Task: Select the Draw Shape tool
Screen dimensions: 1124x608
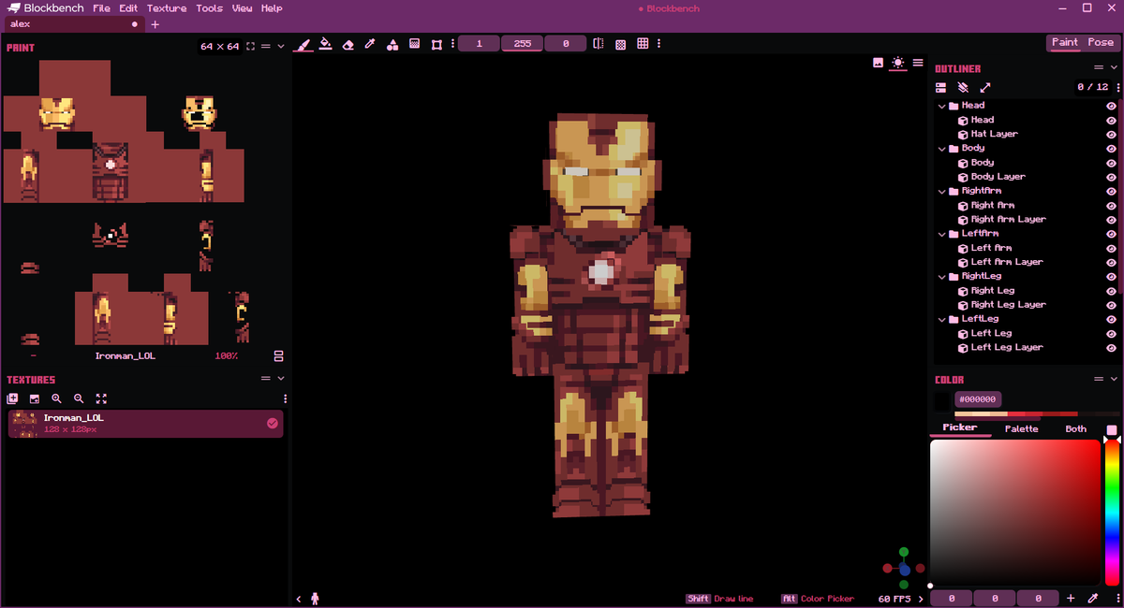Action: click(x=392, y=44)
